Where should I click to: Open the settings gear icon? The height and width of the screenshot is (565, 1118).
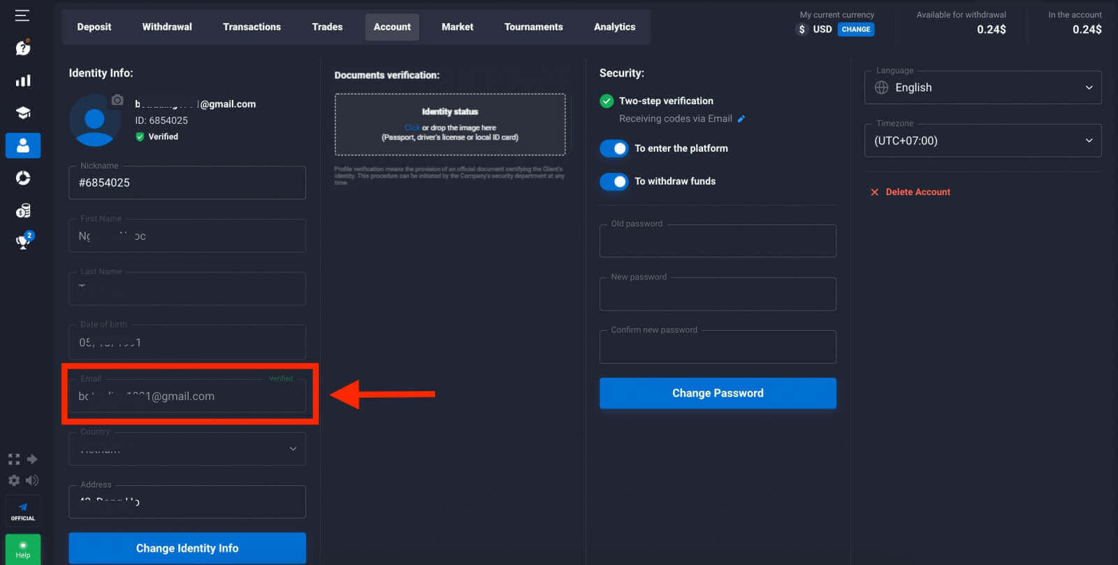pos(13,480)
